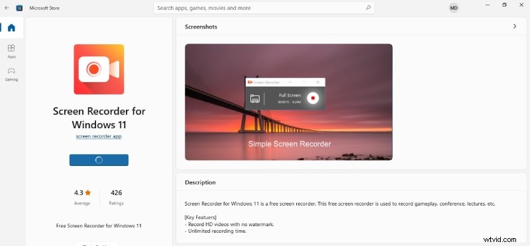Click the blue install button with spinner
Screen dimensions: 530x246
point(99,160)
